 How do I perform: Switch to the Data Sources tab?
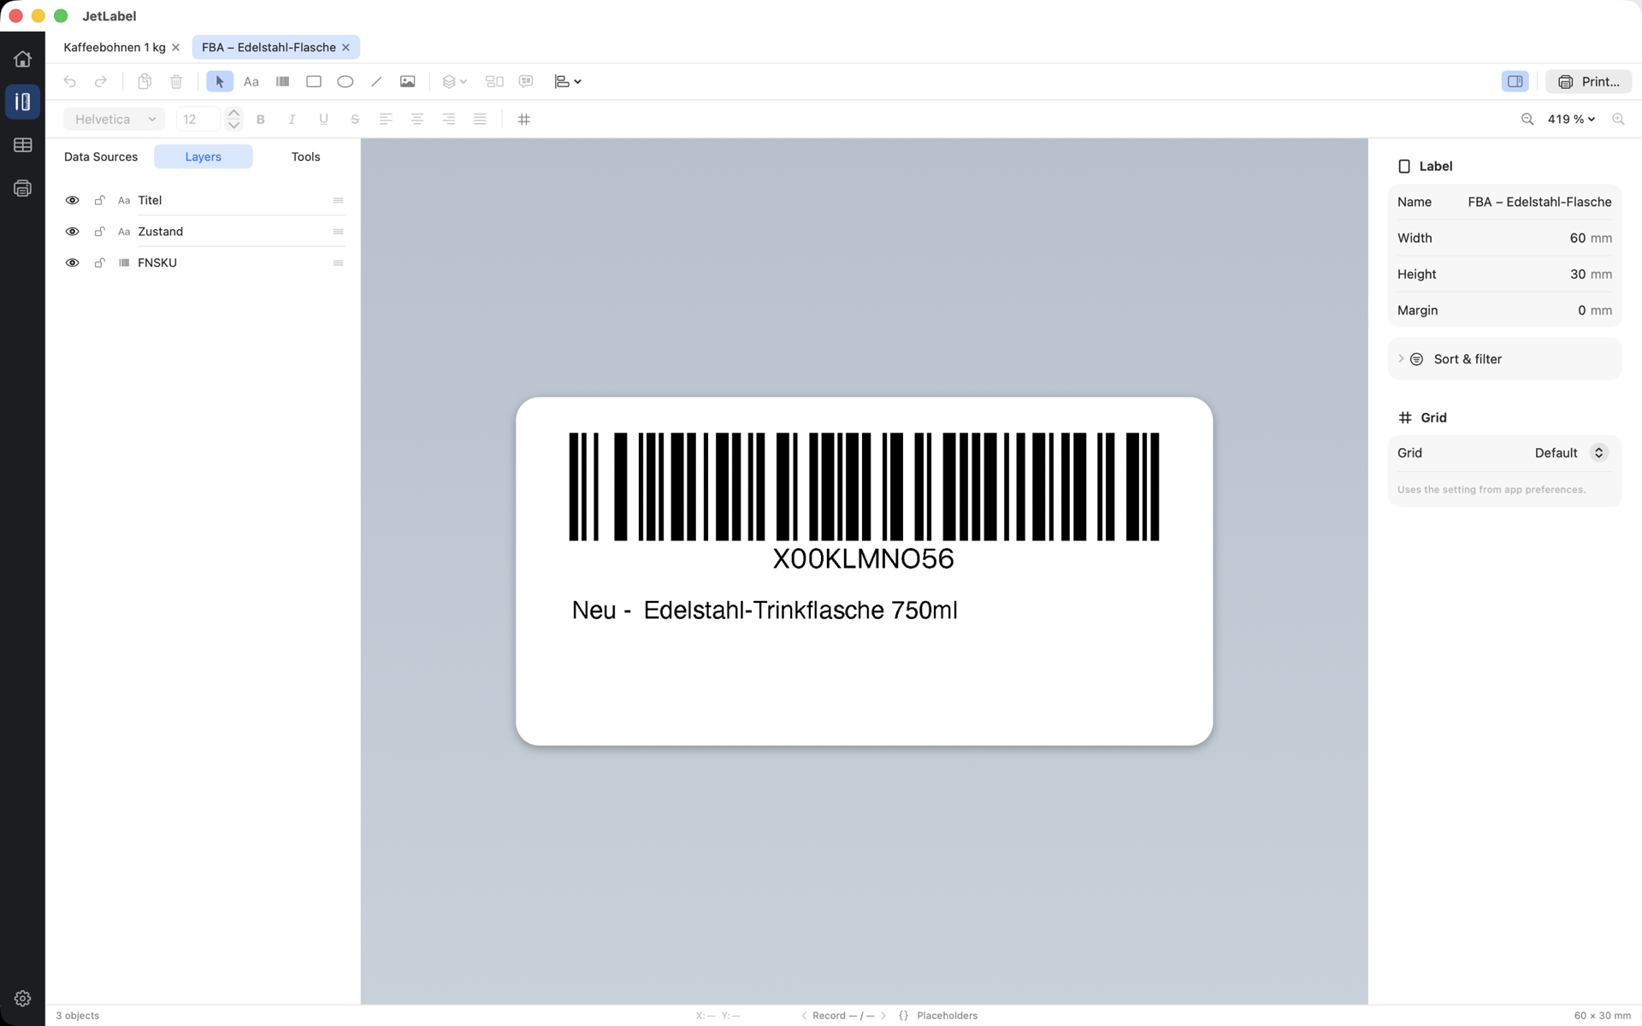(101, 156)
